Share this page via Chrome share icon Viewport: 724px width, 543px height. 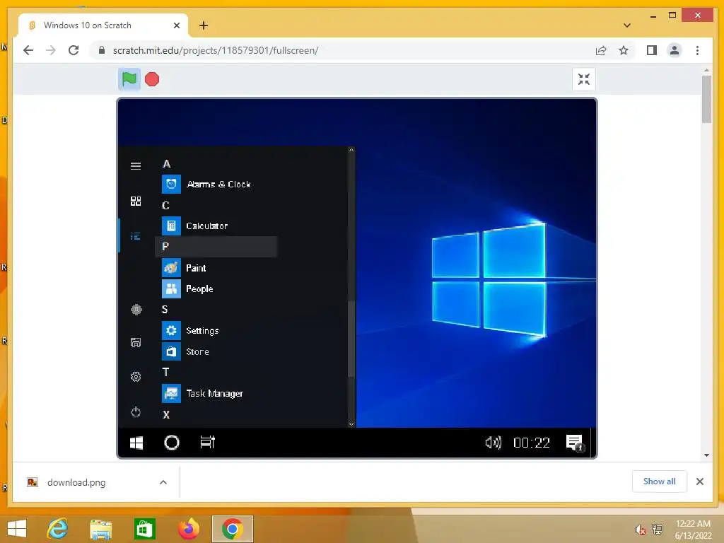point(601,50)
